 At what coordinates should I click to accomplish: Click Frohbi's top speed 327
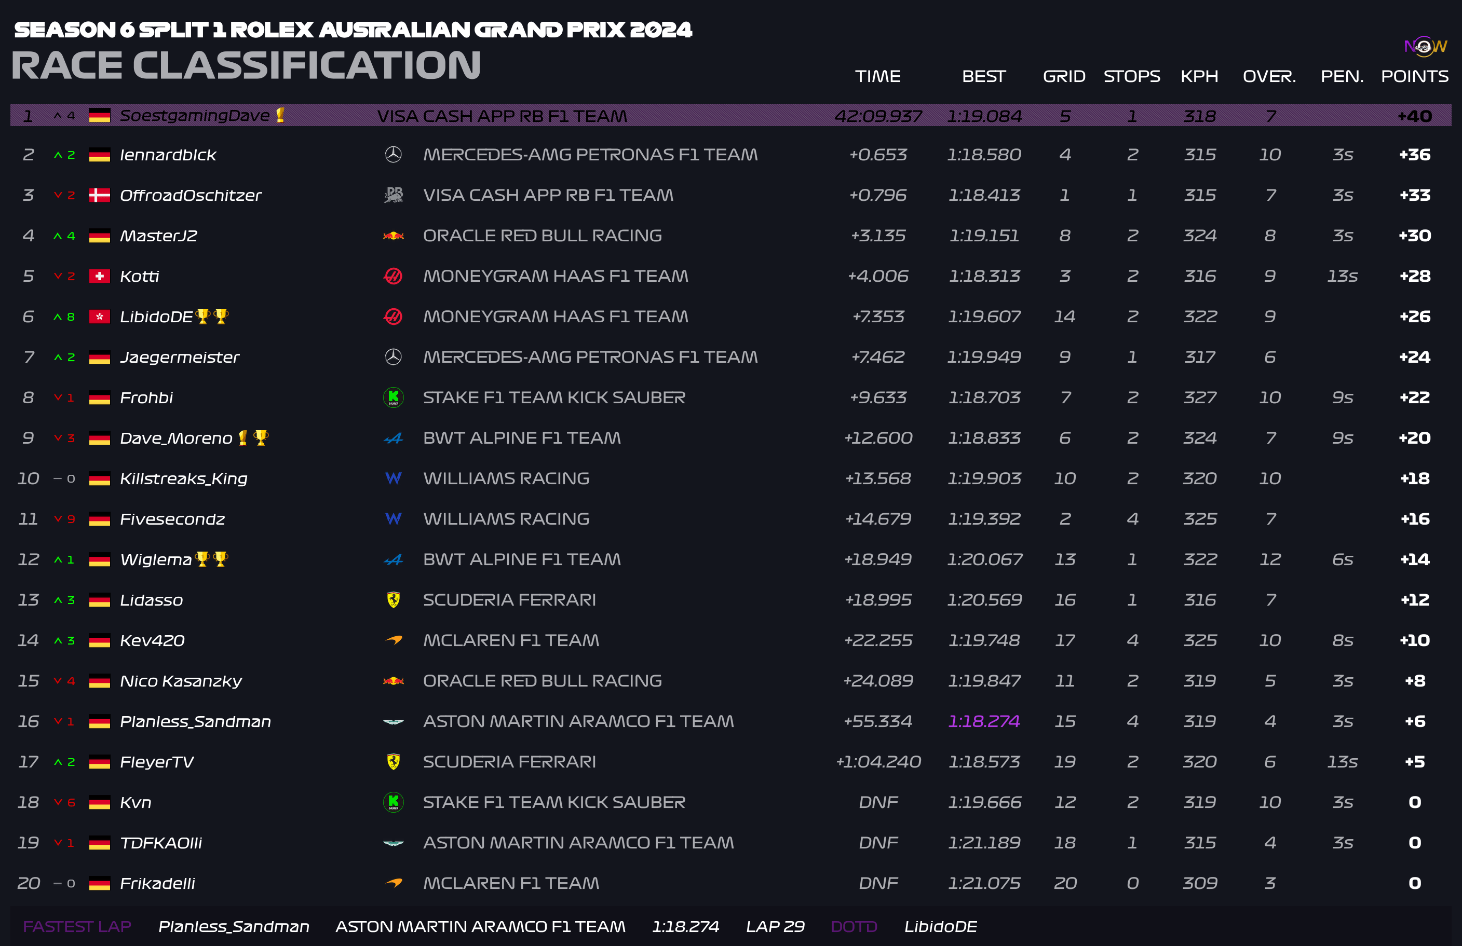click(1199, 398)
